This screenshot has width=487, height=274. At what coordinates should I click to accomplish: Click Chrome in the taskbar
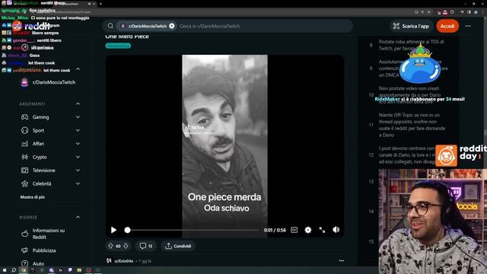click(x=24, y=270)
